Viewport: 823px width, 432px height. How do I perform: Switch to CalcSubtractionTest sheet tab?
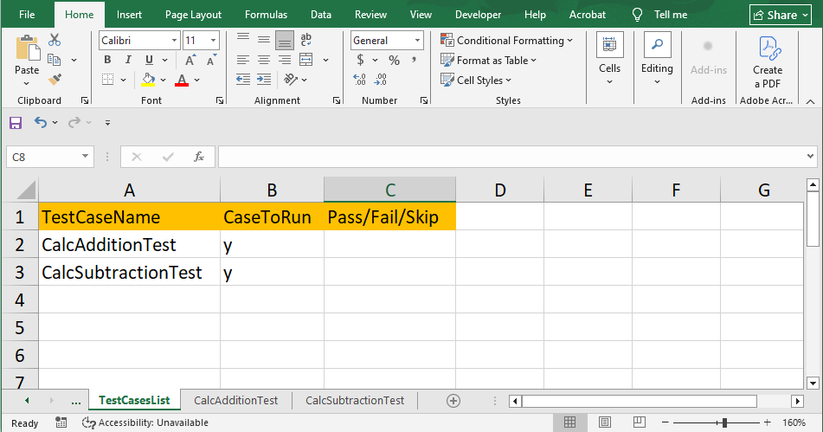[355, 401]
